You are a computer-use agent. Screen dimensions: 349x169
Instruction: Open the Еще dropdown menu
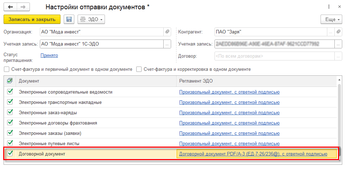tap(331, 19)
